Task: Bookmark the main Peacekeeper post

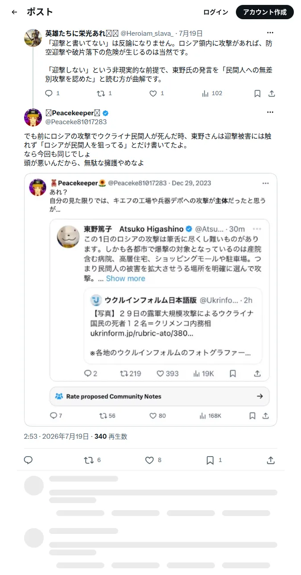Action: (x=214, y=460)
